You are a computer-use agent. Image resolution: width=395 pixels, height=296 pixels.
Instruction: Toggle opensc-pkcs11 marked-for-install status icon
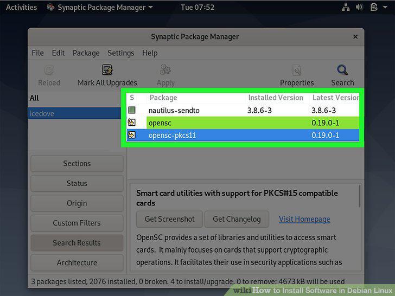click(131, 135)
